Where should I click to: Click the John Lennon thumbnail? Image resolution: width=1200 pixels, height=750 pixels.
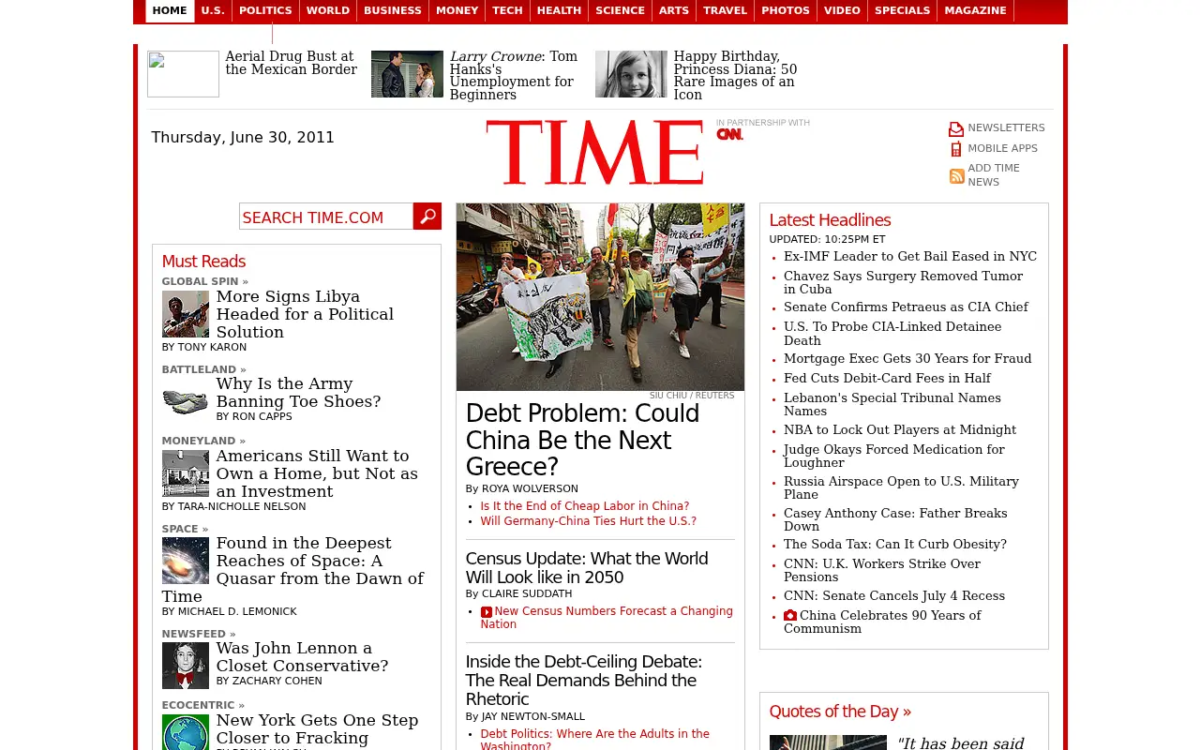186,666
